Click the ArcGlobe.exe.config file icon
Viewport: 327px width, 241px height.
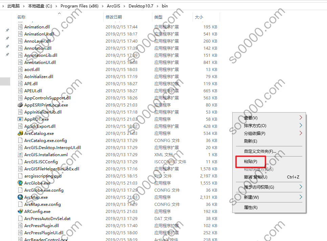coord(20,190)
